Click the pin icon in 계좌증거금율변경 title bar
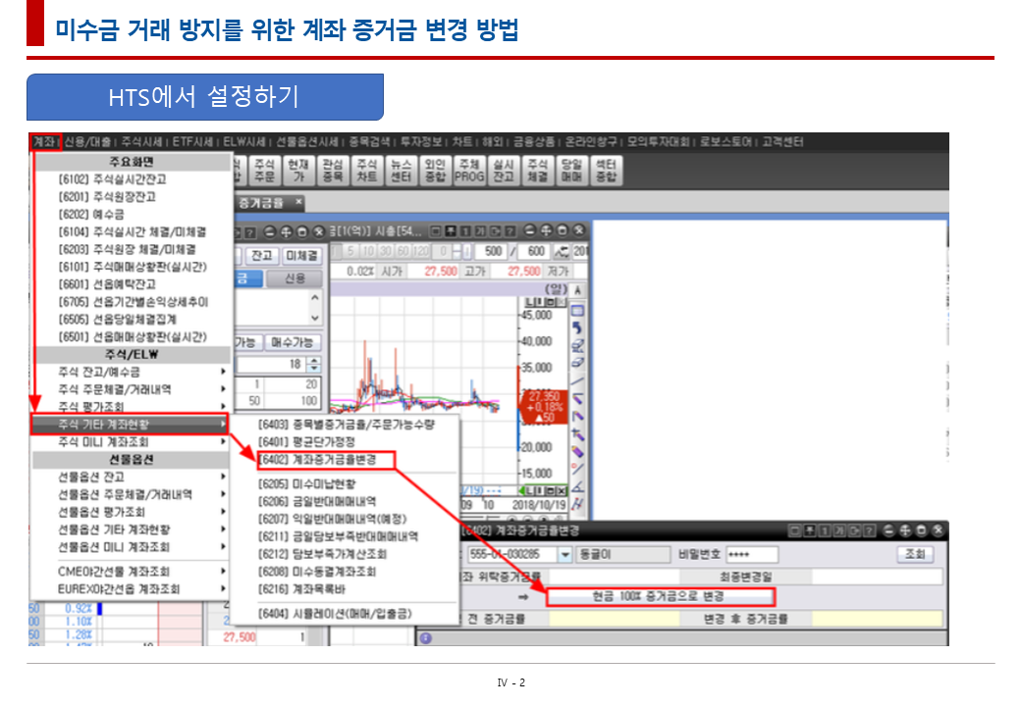This screenshot has height=706, width=1021. coord(809,530)
